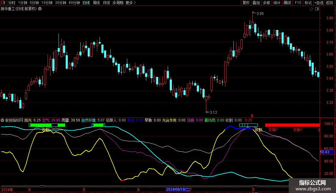Open the 画线 drawing tools
Screen dimensions: 336x193
tap(287, 3)
